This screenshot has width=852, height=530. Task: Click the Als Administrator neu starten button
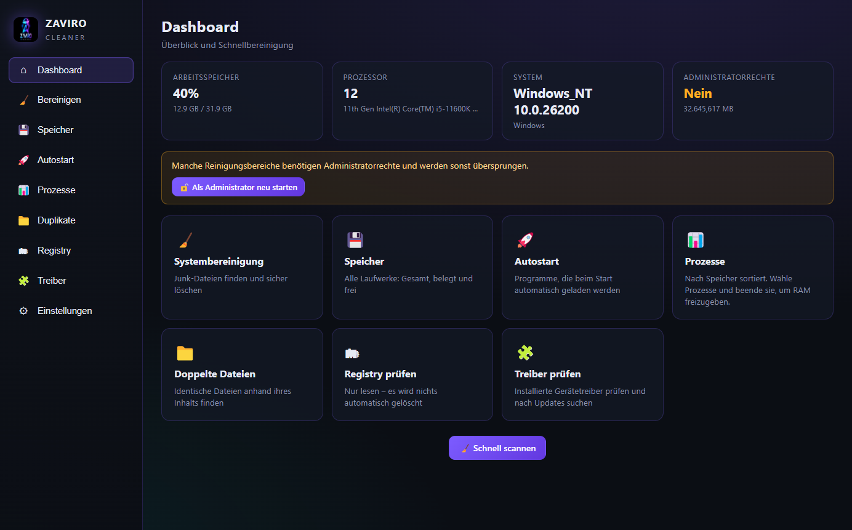(x=238, y=187)
